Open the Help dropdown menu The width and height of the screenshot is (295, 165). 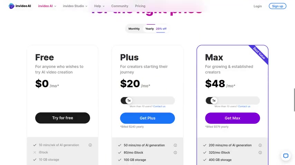[x=99, y=6]
